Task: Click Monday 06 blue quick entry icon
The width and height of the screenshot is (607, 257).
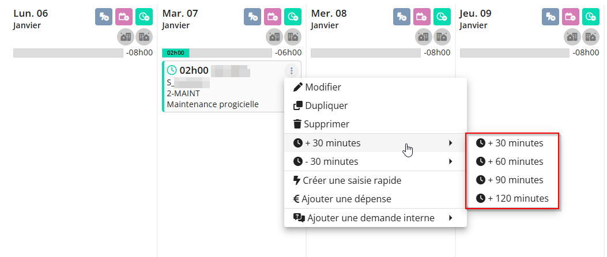Action: pyautogui.click(x=104, y=17)
